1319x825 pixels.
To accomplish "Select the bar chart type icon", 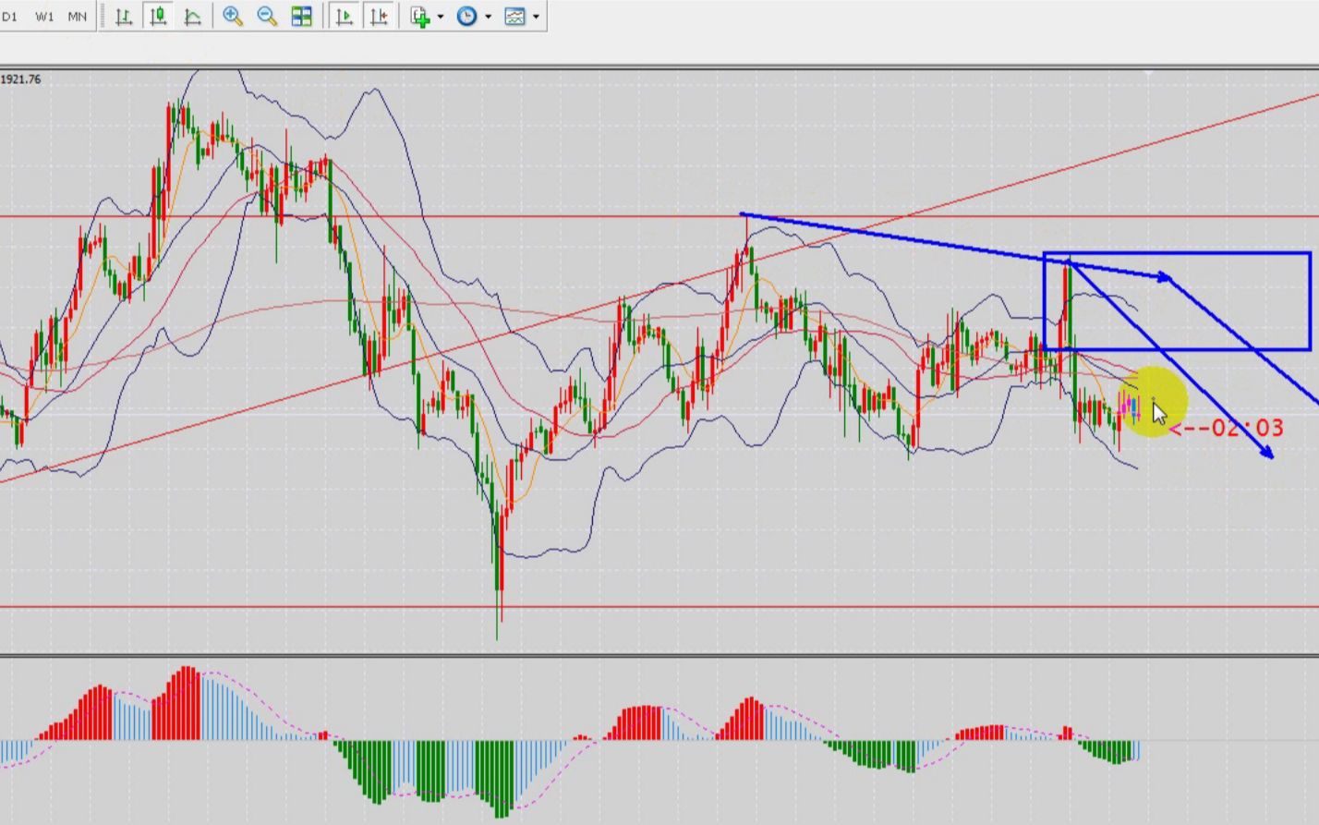I will (124, 17).
